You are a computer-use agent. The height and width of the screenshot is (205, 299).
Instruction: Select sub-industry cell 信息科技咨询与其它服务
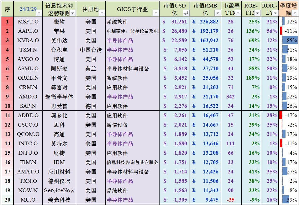(132, 162)
